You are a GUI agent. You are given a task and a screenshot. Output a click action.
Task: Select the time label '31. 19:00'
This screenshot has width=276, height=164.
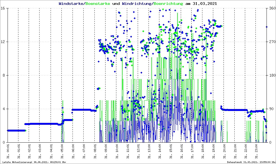click(213, 151)
